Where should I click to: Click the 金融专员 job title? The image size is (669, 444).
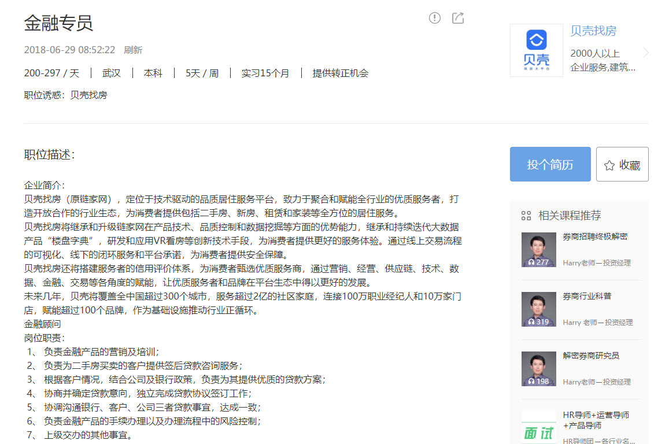(58, 23)
